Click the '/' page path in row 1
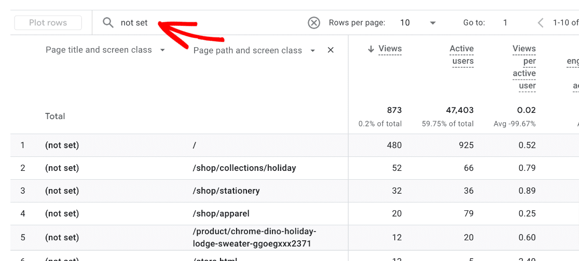This screenshot has width=579, height=261. pyautogui.click(x=194, y=145)
